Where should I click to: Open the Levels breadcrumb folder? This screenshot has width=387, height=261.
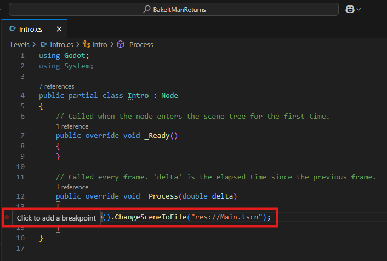20,45
